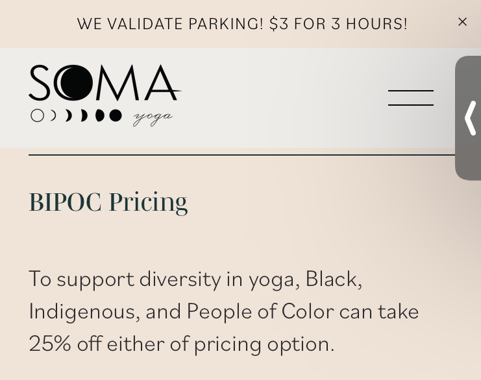
Task: Click the "$3 FOR 3 HOURS!" banner text
Action: [338, 23]
